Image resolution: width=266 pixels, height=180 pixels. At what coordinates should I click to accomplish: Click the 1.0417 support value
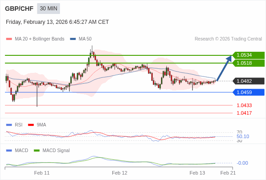point(244,113)
